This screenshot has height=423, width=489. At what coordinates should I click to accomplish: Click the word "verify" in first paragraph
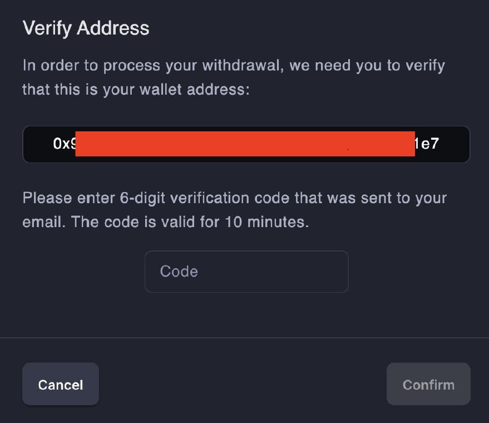424,66
